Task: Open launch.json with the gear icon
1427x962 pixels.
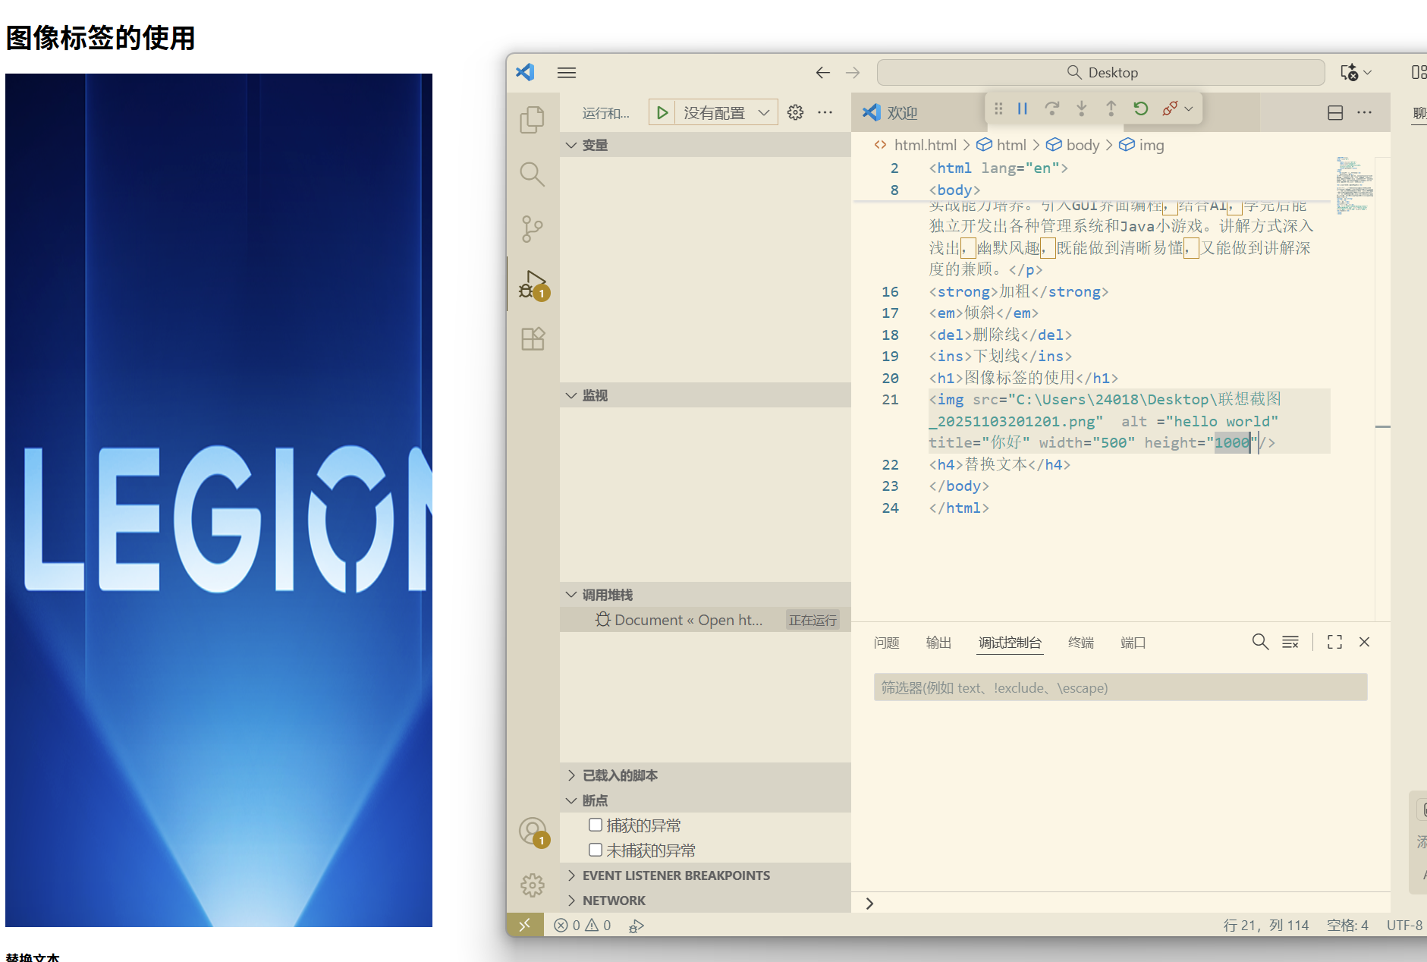Action: point(795,112)
